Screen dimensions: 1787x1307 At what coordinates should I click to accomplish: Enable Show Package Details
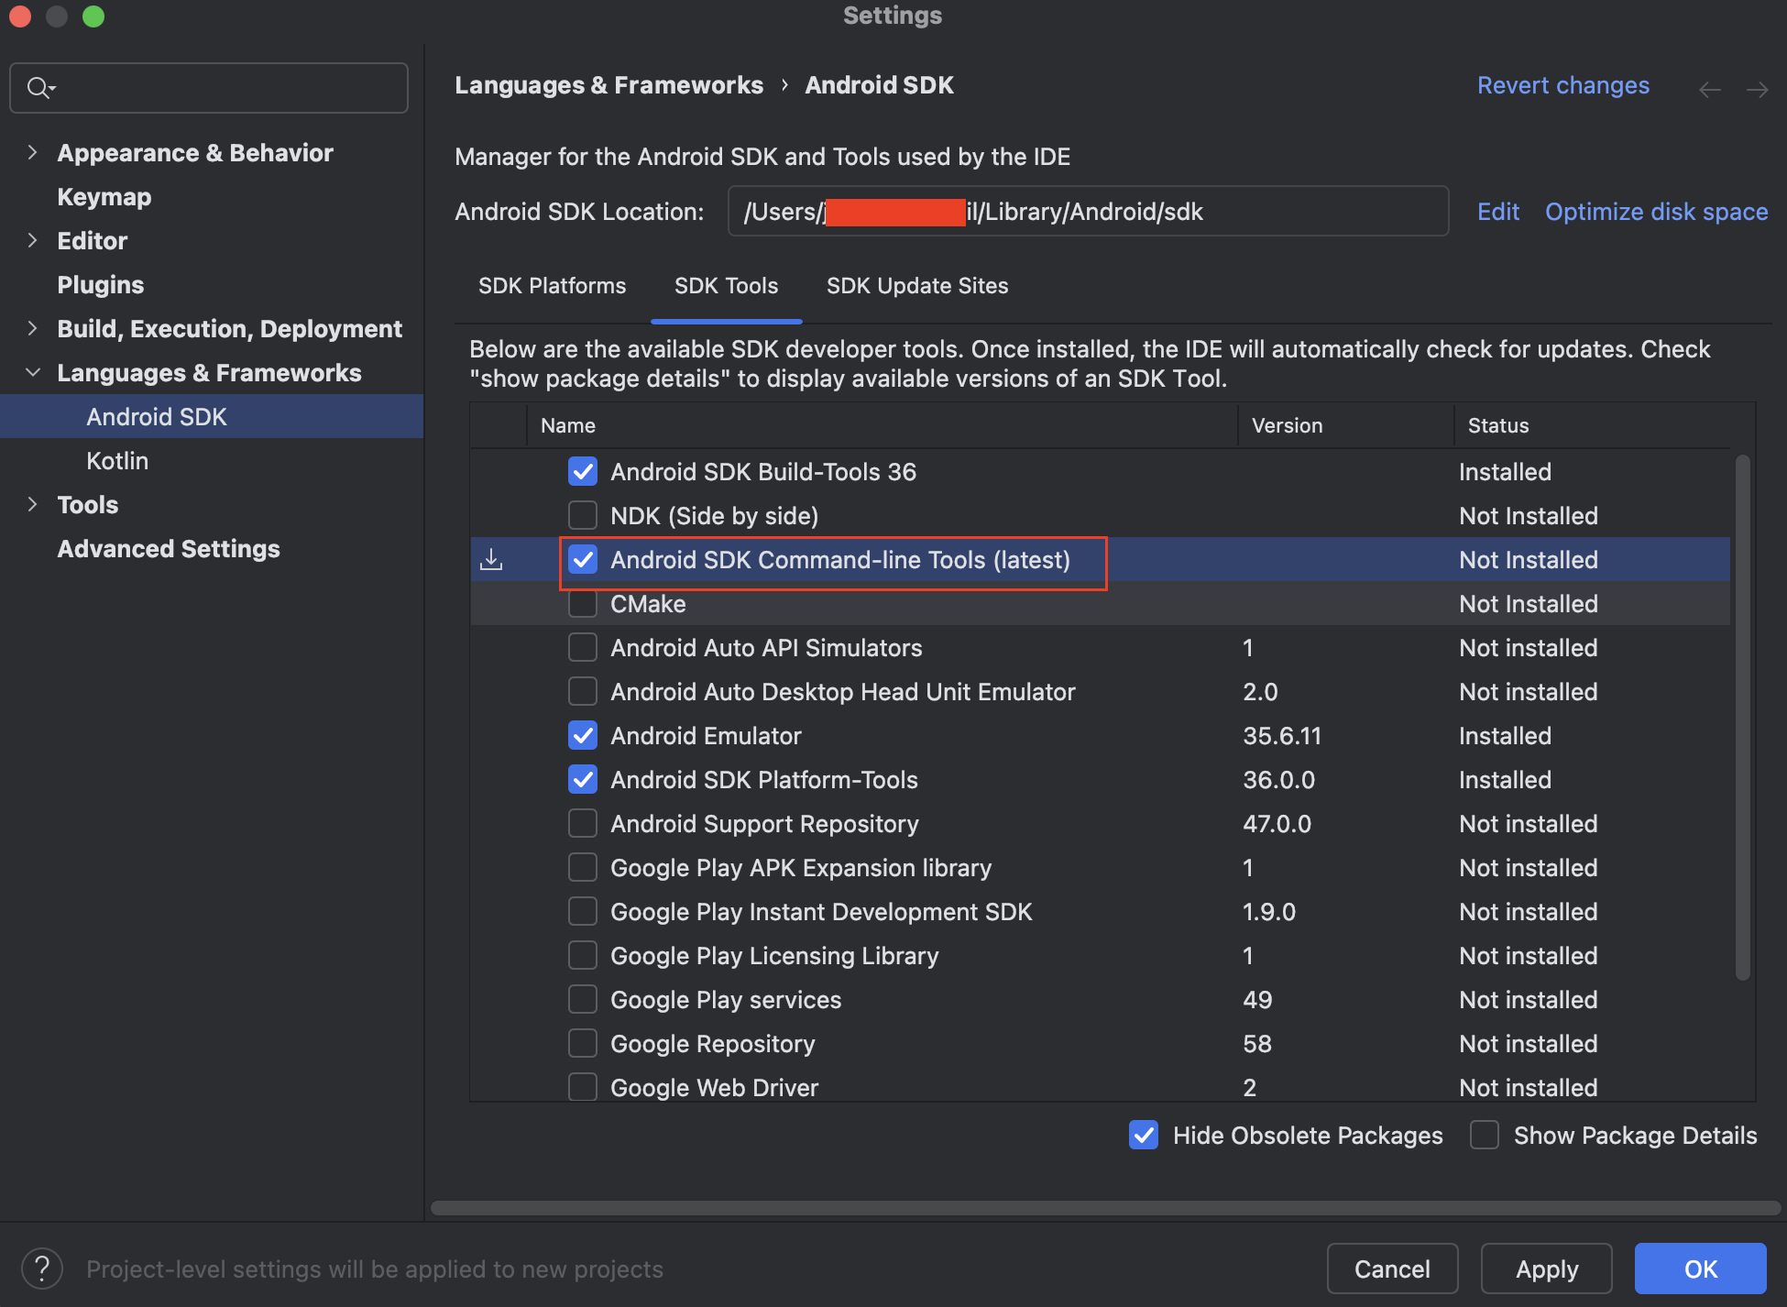1485,1135
